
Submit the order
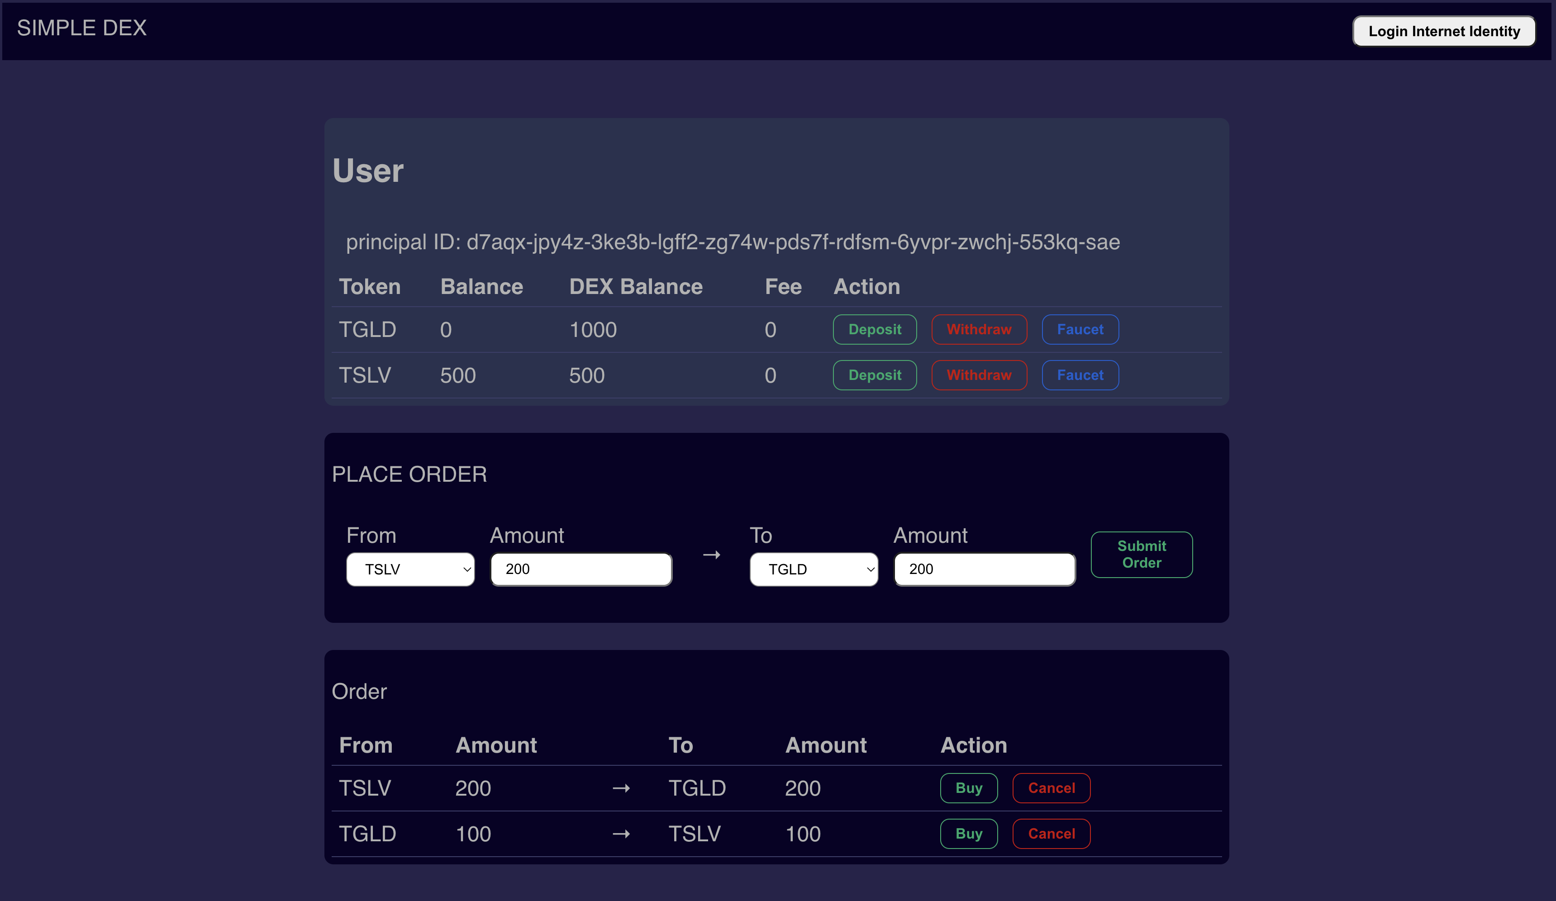point(1141,554)
